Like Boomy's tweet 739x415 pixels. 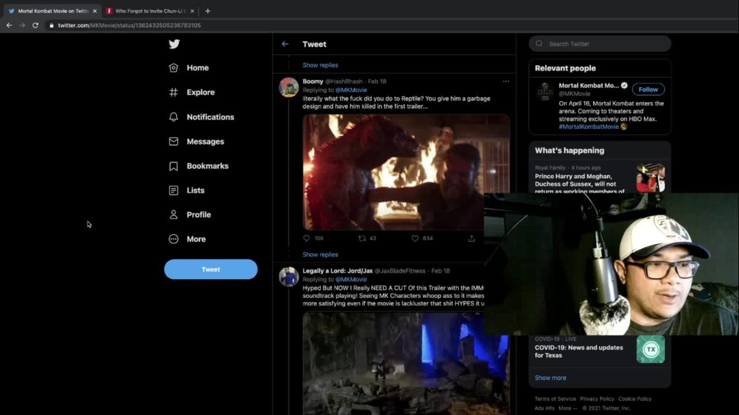[415, 238]
